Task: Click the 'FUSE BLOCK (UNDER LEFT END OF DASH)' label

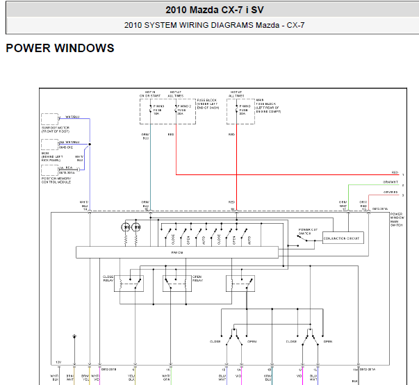Action: coord(208,104)
